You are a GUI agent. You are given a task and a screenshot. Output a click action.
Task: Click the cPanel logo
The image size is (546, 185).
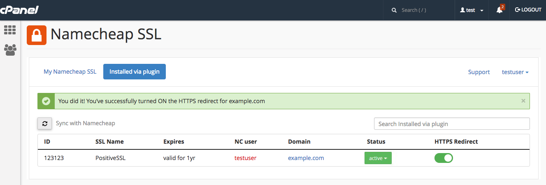(19, 9)
